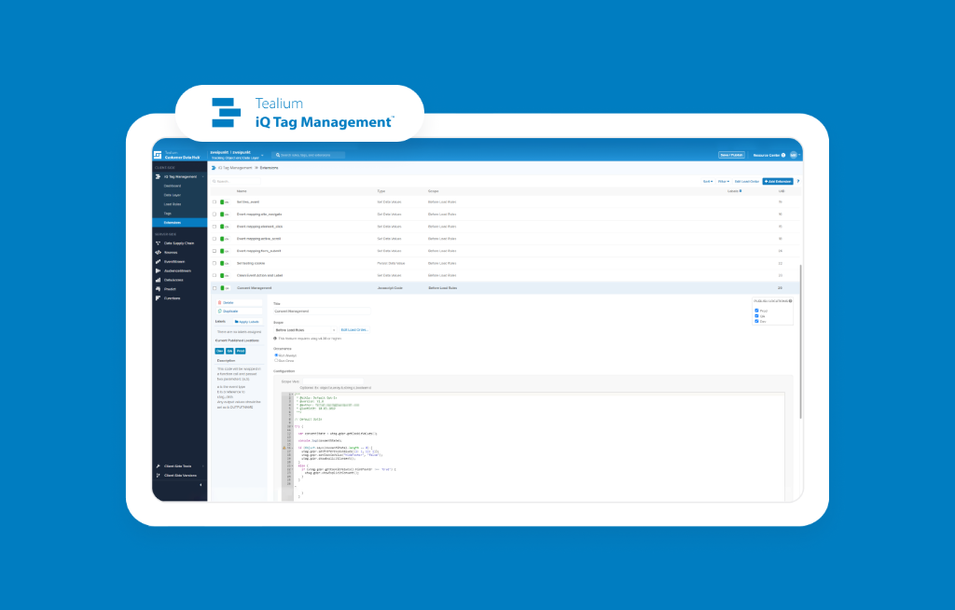955x610 pixels.
Task: Click the info icon beside the utag version note
Action: [x=275, y=339]
